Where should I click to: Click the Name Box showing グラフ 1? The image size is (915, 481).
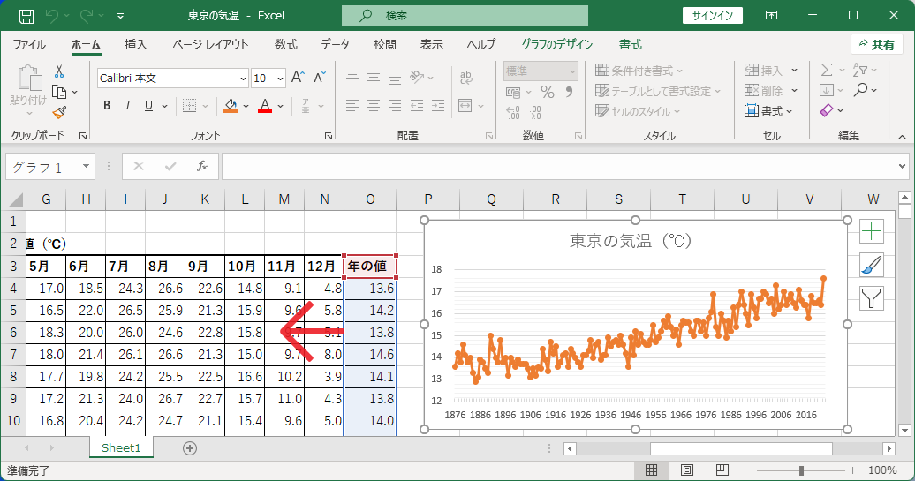pos(49,168)
